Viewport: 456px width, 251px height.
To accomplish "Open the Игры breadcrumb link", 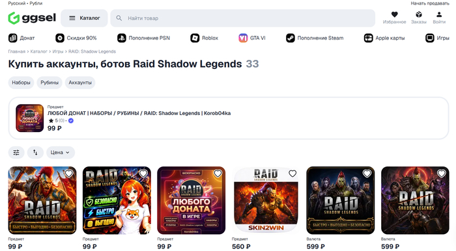I will [58, 51].
